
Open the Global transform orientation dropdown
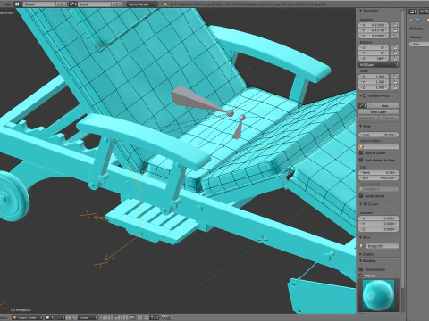[88, 317]
